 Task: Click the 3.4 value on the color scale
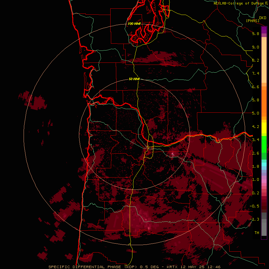pos(256,140)
